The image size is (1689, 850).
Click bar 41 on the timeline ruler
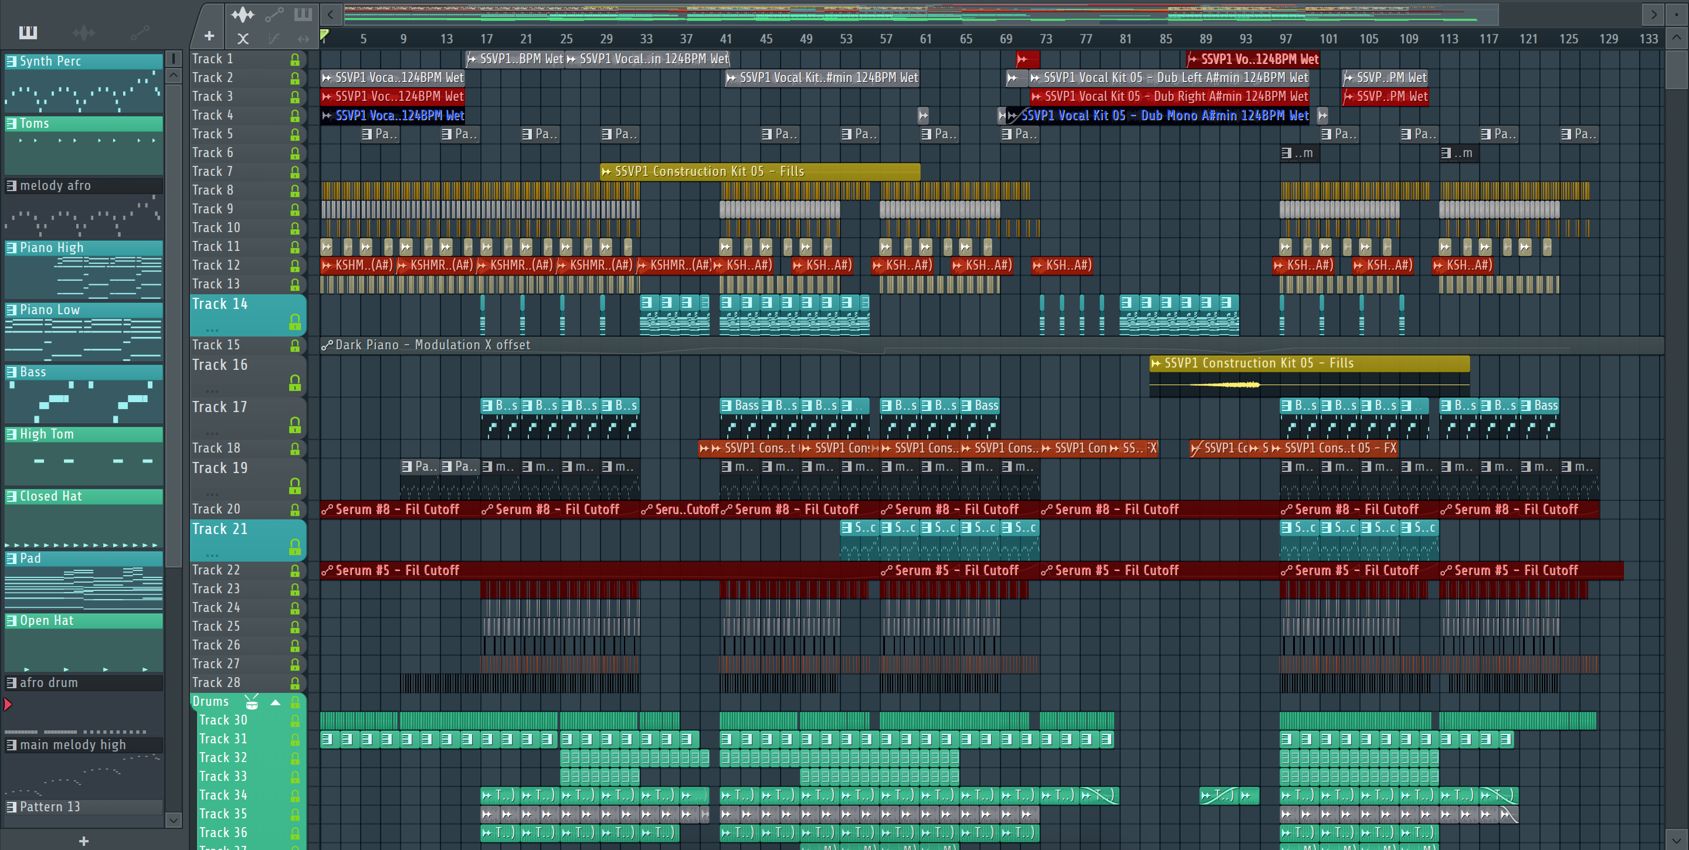tap(726, 39)
